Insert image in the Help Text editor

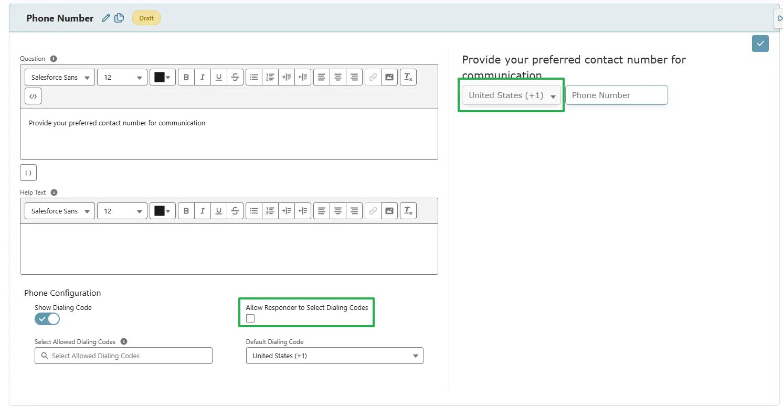(x=389, y=211)
